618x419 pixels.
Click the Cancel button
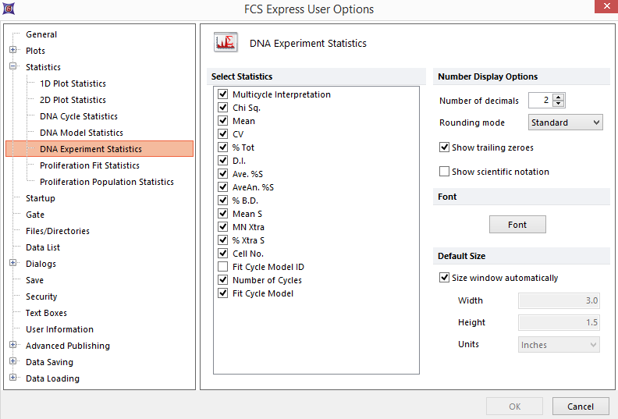tap(580, 407)
